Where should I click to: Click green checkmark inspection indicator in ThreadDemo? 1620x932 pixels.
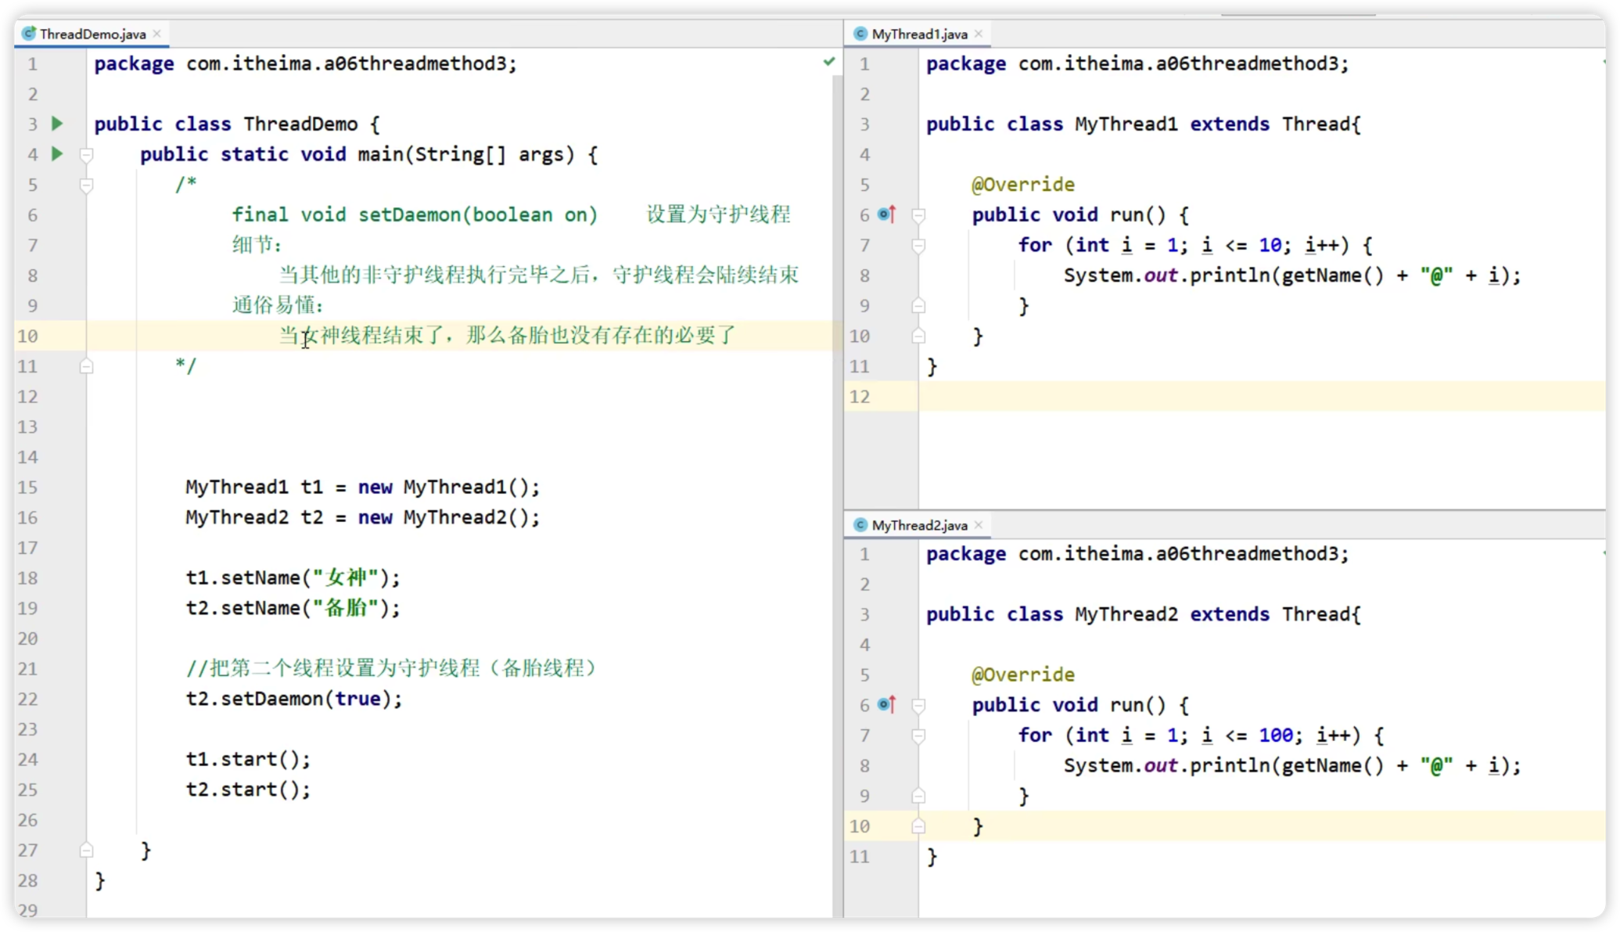pyautogui.click(x=829, y=62)
